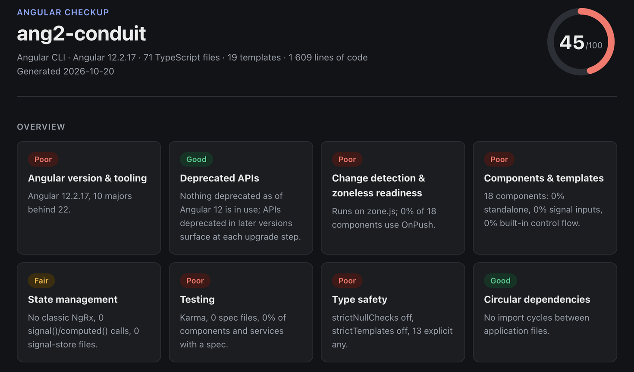Click Poor badge on Change detection card
This screenshot has width=634, height=372.
tap(347, 159)
